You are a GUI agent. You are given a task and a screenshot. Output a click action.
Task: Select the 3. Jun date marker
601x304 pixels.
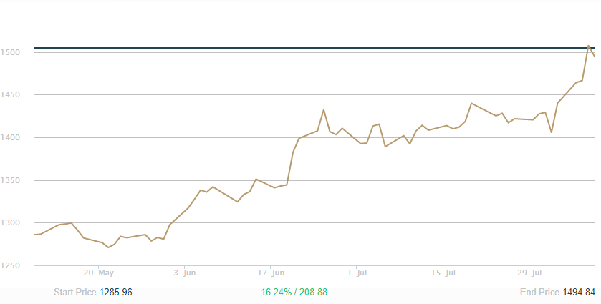pyautogui.click(x=185, y=273)
